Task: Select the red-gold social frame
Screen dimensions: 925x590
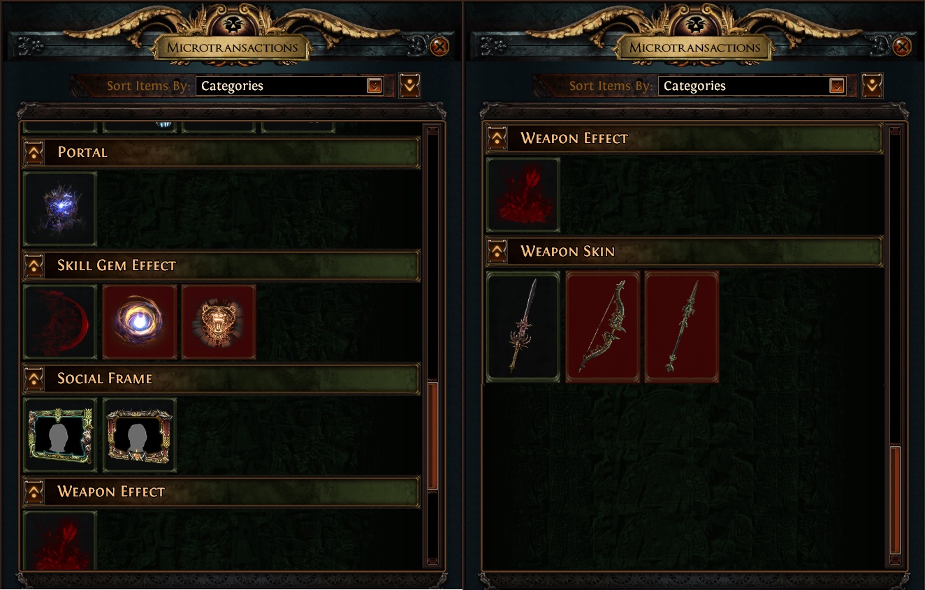Action: [x=140, y=435]
